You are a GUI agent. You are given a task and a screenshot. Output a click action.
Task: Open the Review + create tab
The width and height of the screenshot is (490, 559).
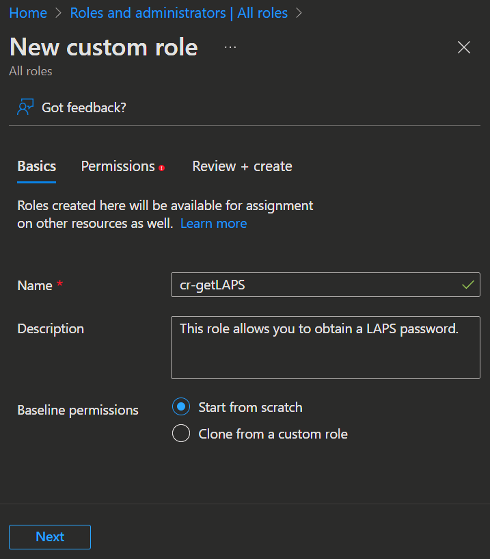242,166
